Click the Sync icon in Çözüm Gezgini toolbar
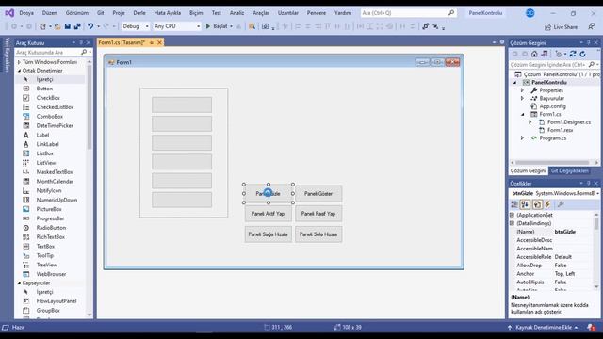The width and height of the screenshot is (603, 339). click(x=573, y=55)
